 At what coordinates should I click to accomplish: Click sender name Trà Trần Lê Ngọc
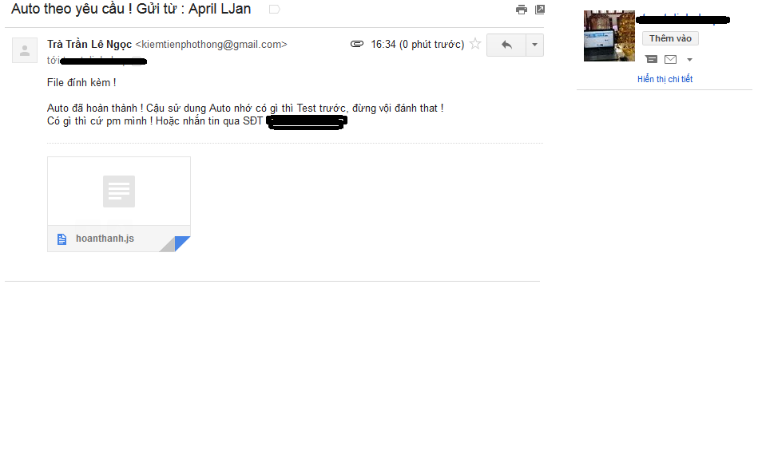click(x=89, y=45)
